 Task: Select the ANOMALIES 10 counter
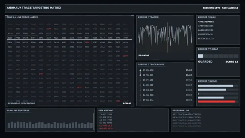[x=230, y=8]
